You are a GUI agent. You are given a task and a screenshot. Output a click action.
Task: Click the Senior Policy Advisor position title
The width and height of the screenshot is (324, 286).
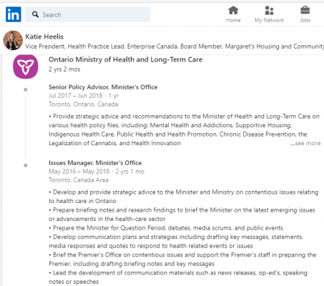(103, 87)
